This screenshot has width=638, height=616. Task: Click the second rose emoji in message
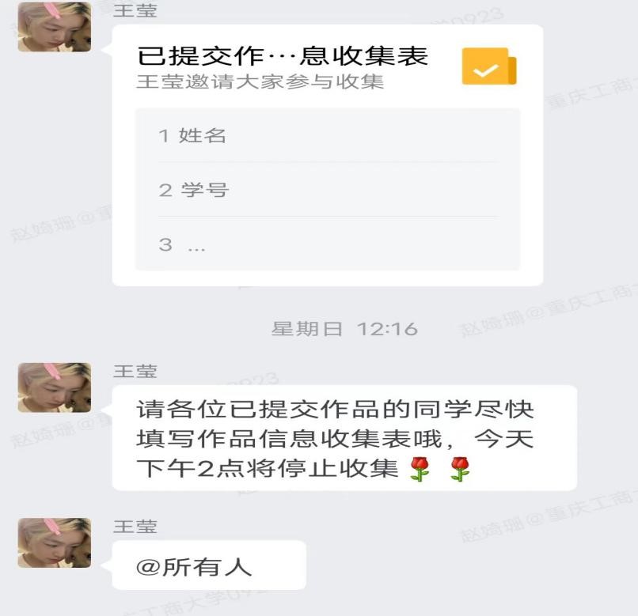coord(460,469)
